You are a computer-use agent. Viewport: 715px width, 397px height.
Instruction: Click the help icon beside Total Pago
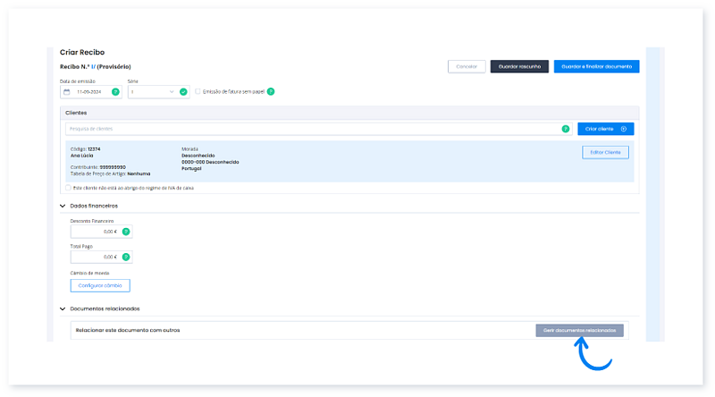click(x=126, y=257)
